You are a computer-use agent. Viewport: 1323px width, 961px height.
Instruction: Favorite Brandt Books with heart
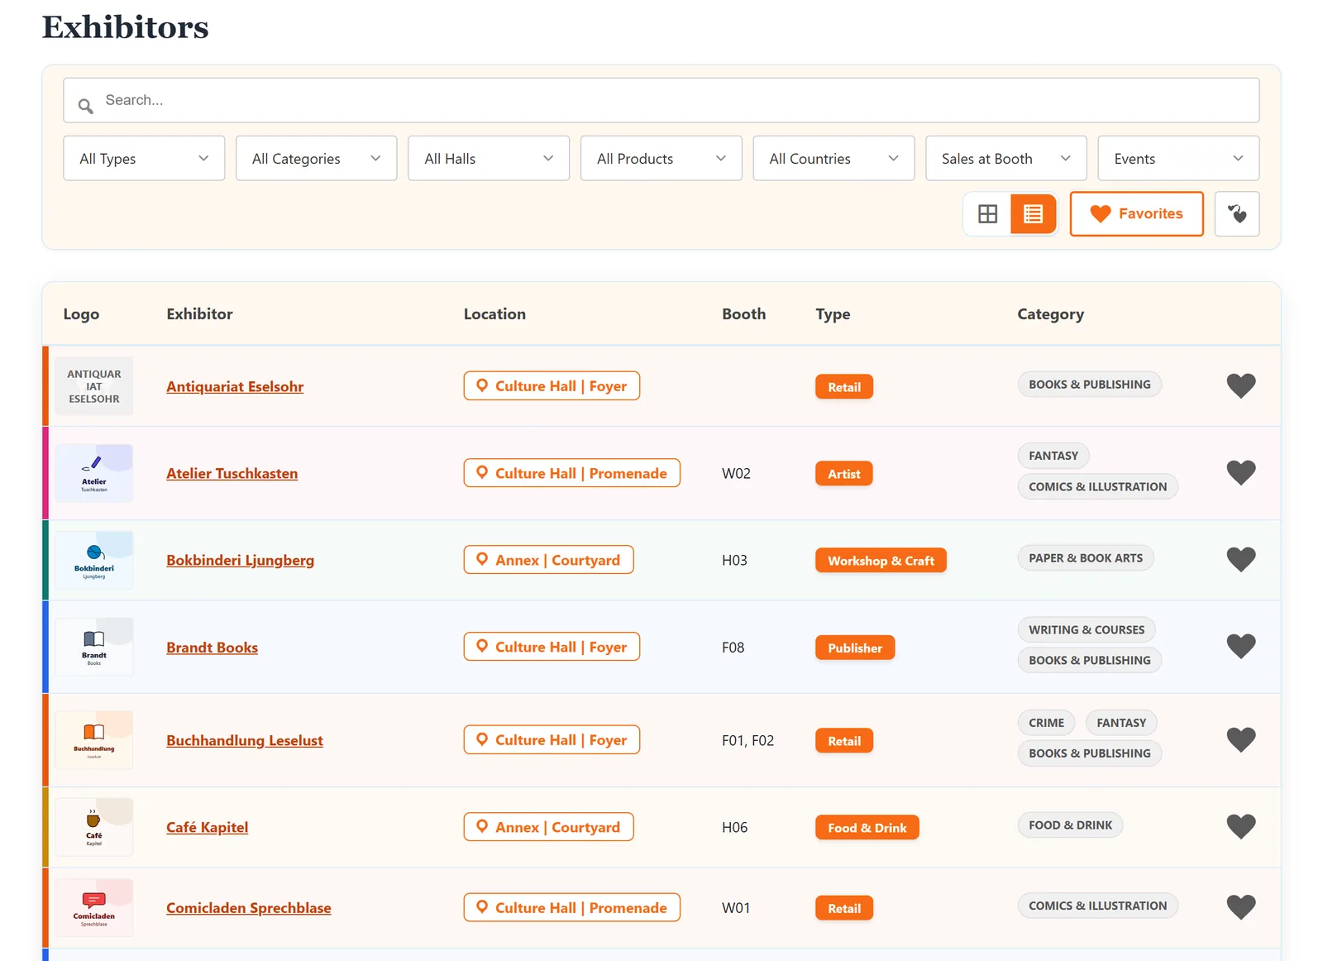[1240, 646]
